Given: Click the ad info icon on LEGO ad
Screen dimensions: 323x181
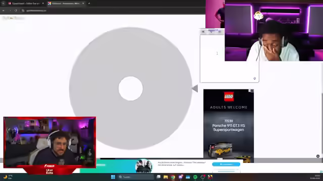Looking at the screenshot, I should point(250,90).
